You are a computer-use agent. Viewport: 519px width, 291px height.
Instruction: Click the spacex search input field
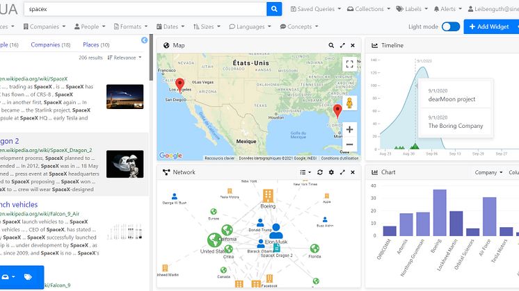(146, 9)
